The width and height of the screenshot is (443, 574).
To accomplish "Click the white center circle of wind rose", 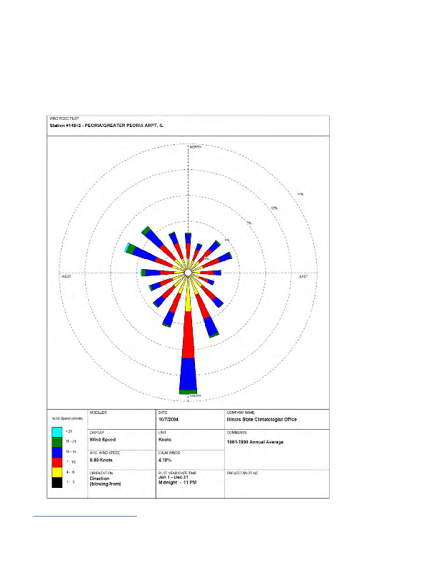I will pos(188,273).
